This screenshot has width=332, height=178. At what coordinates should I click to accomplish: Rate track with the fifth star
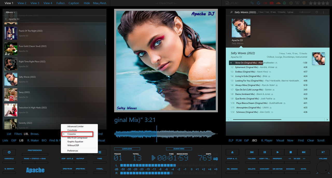pos(327,3)
